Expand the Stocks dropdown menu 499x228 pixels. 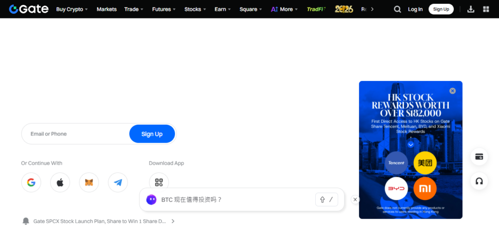pyautogui.click(x=195, y=9)
